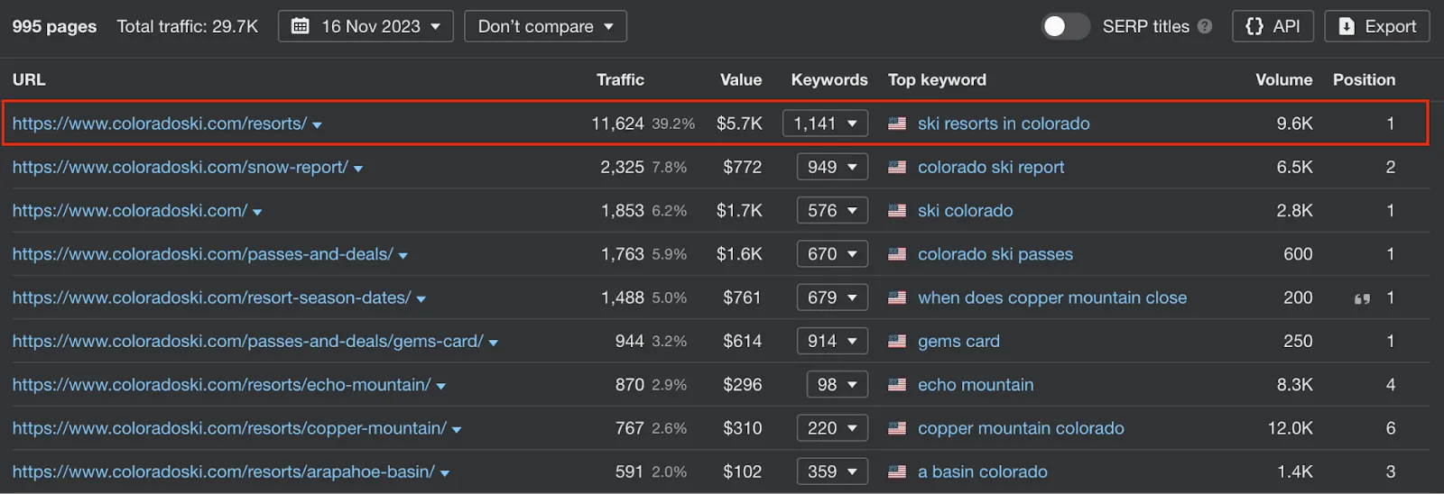The image size is (1444, 494).
Task: Open the Don't compare dropdown
Action: click(545, 26)
